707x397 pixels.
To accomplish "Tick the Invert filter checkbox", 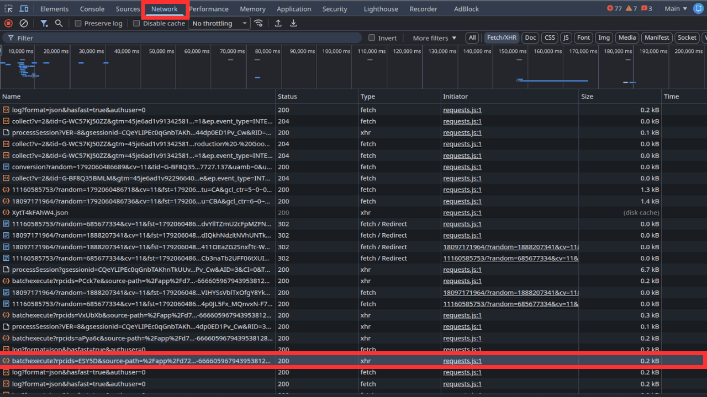I will (372, 38).
